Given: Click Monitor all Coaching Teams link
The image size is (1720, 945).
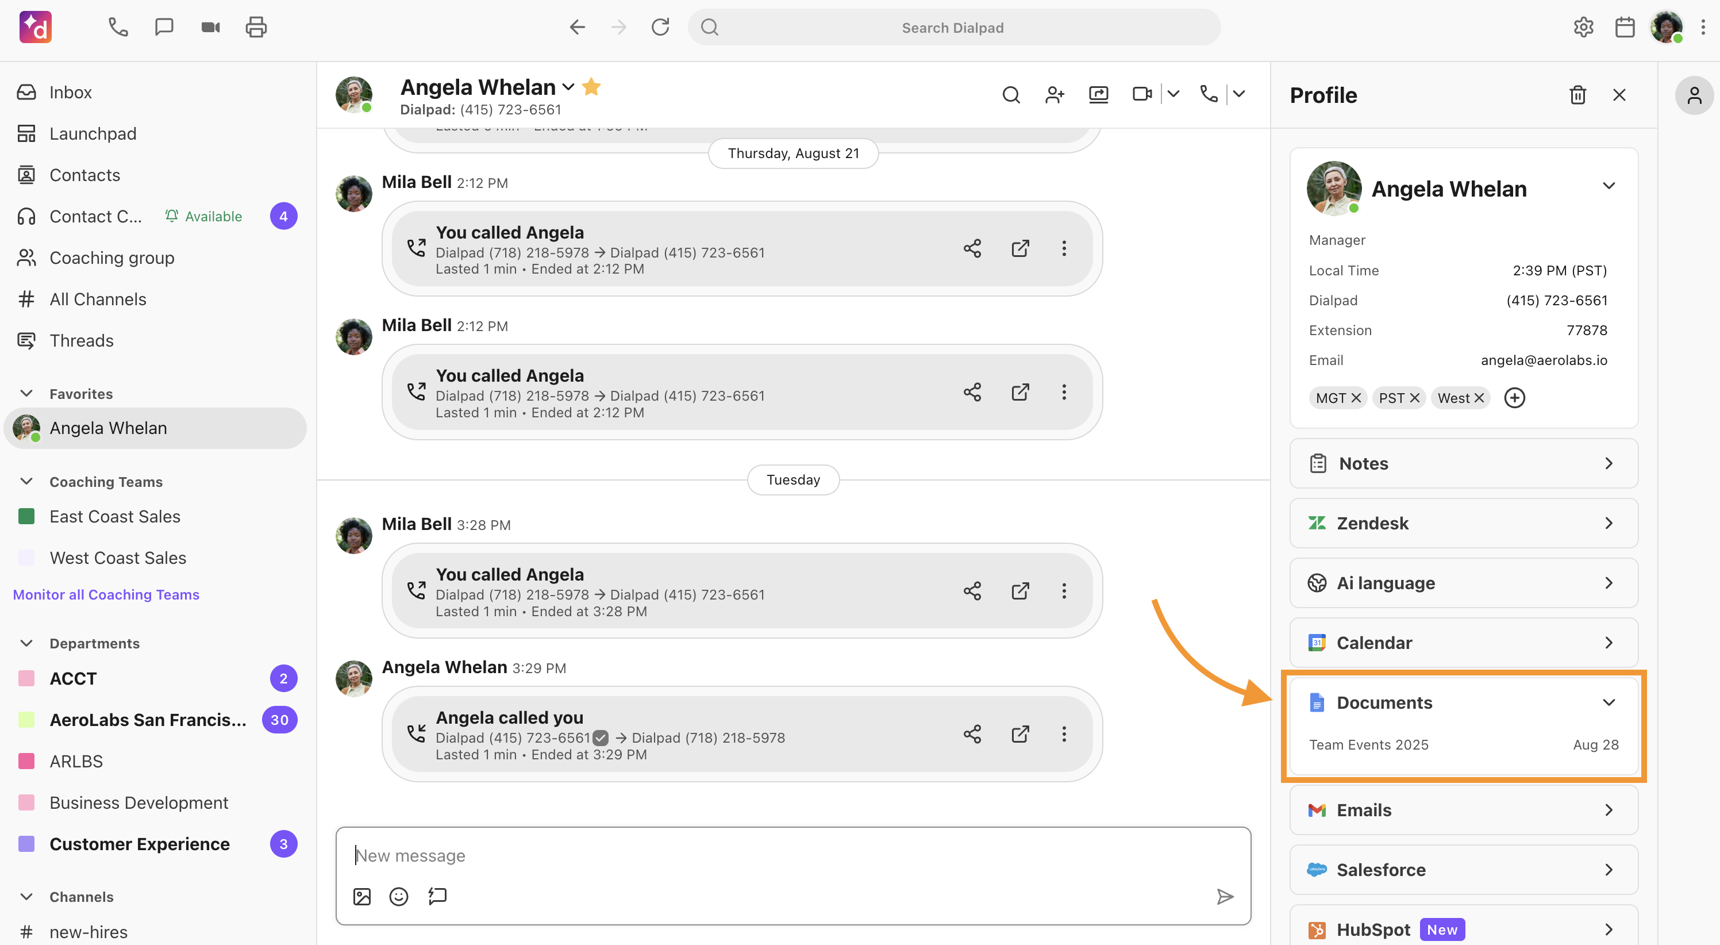Looking at the screenshot, I should coord(106,594).
